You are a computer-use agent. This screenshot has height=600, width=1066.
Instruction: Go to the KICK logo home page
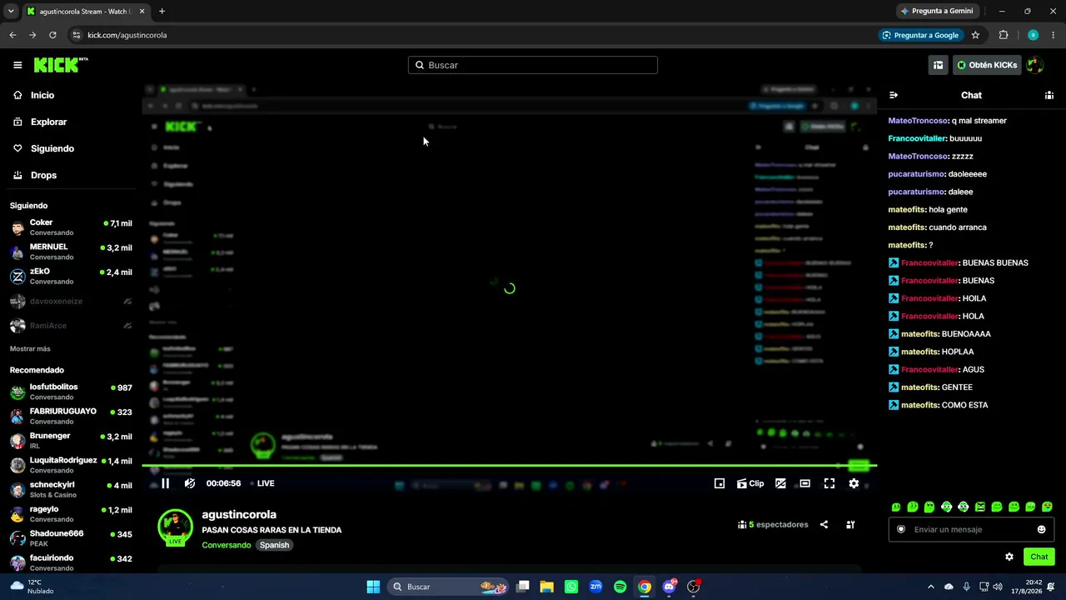point(61,65)
